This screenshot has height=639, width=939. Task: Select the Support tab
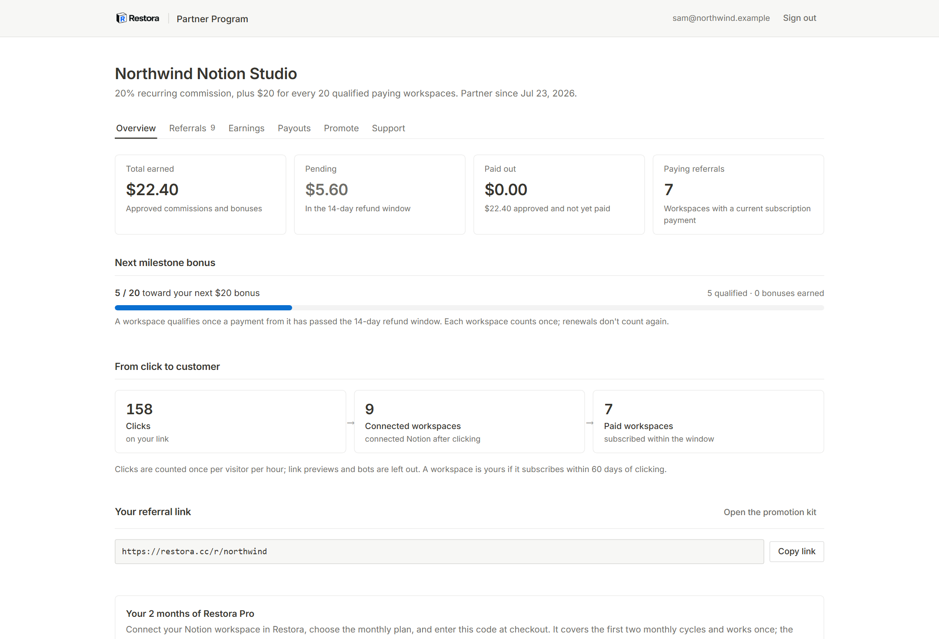[388, 128]
